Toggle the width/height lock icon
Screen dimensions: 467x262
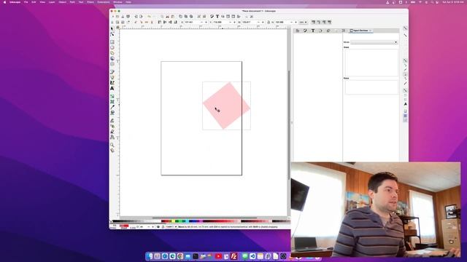(x=269, y=23)
